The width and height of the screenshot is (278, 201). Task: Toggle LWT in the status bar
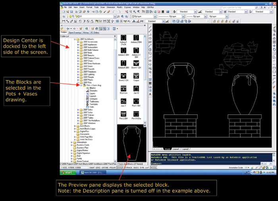click(147, 168)
